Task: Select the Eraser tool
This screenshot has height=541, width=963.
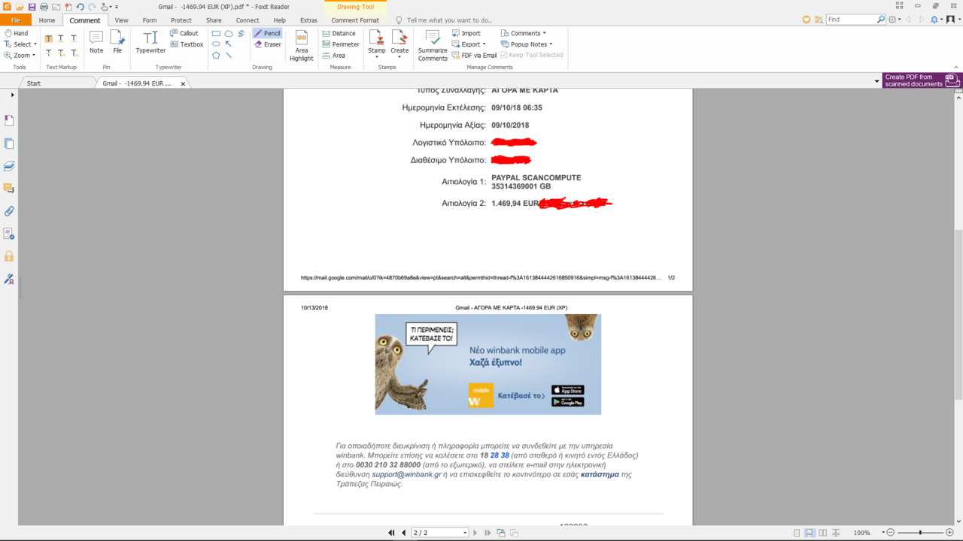Action: point(267,44)
